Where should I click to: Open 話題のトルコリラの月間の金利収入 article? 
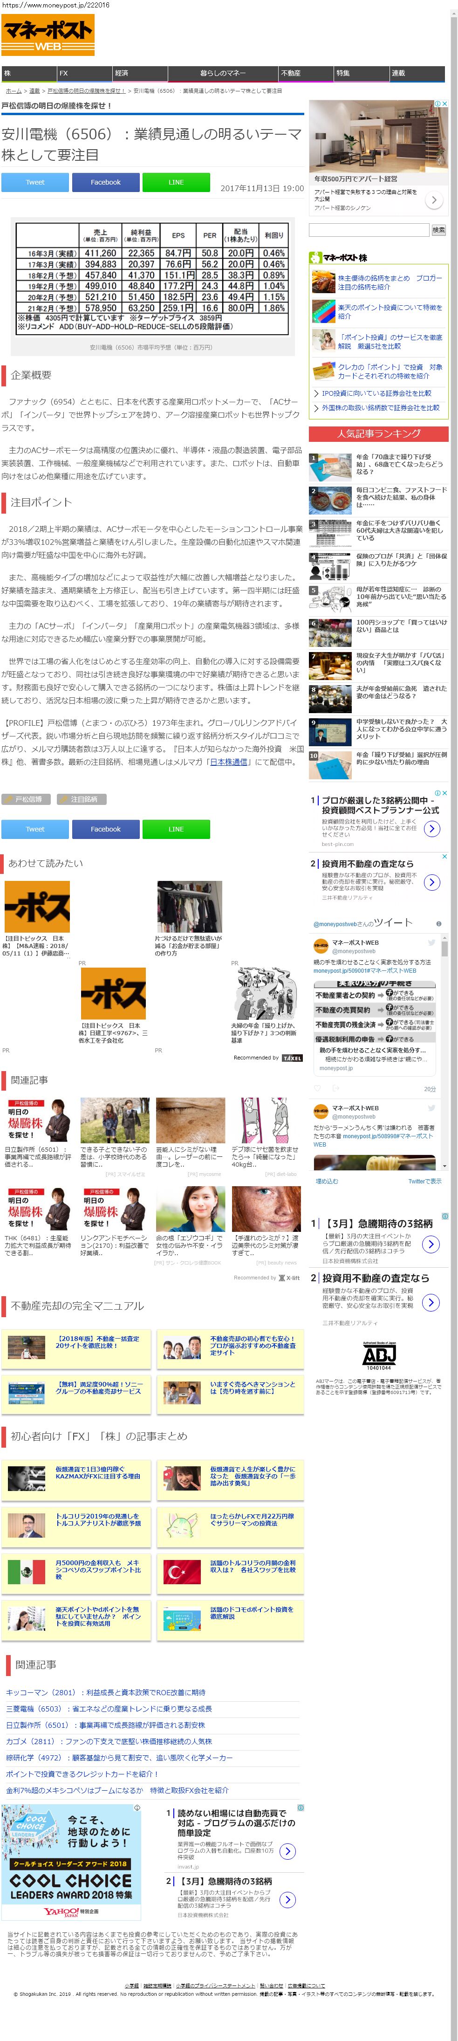[x=230, y=1574]
